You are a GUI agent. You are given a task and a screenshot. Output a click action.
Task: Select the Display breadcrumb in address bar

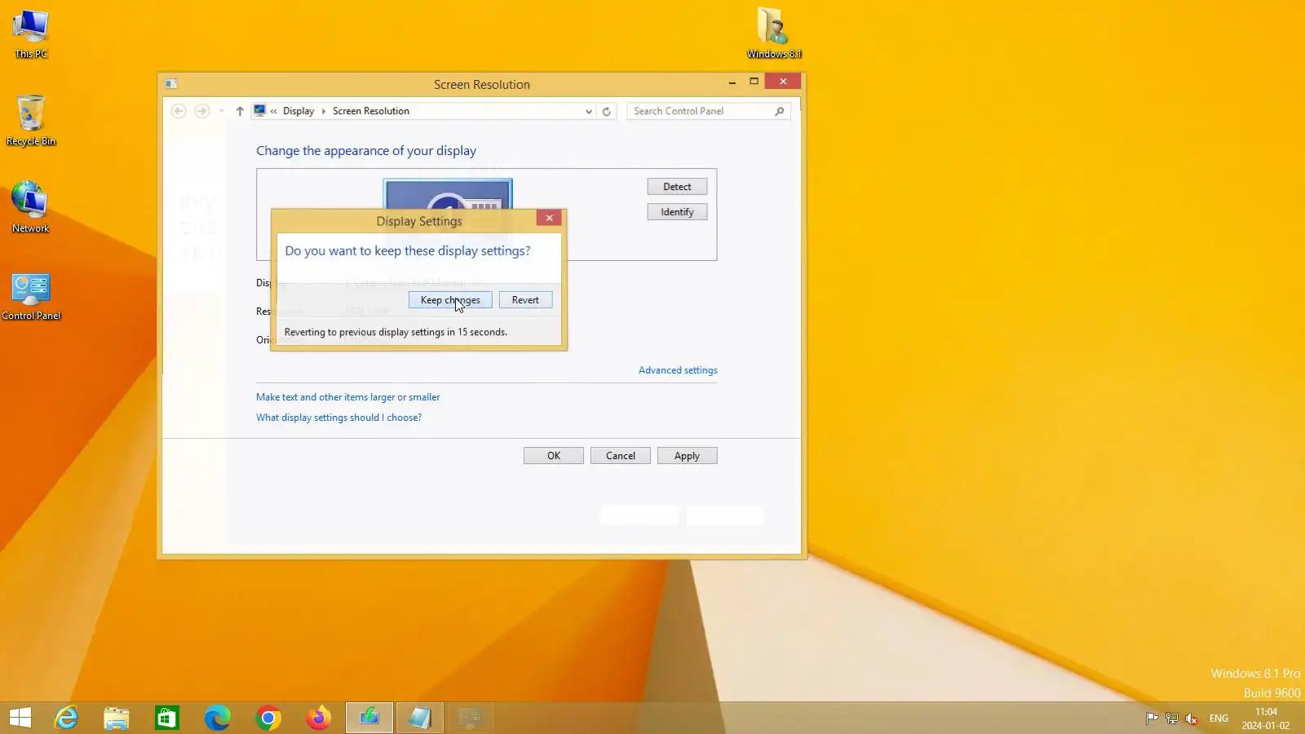coord(299,111)
